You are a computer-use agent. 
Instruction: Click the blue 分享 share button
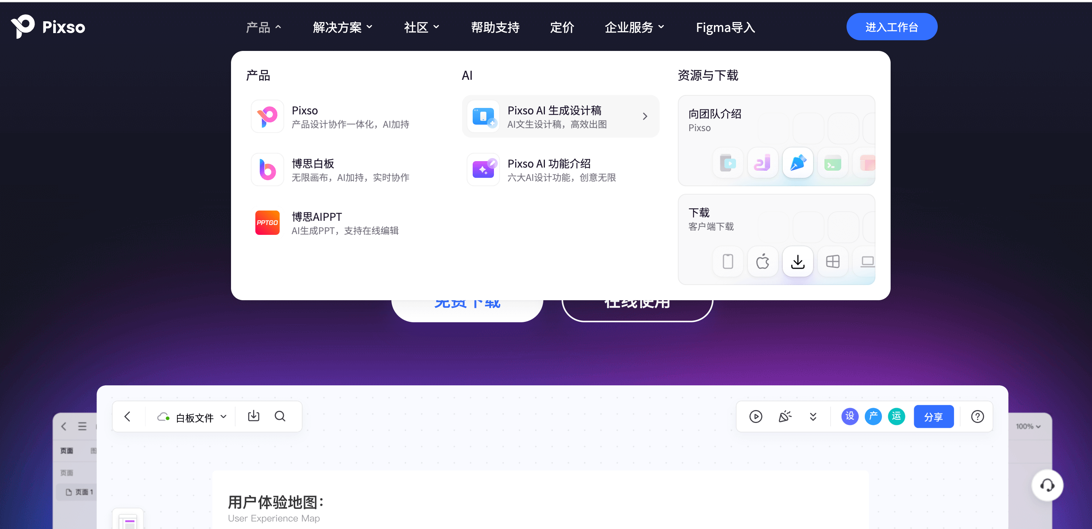[x=933, y=417]
